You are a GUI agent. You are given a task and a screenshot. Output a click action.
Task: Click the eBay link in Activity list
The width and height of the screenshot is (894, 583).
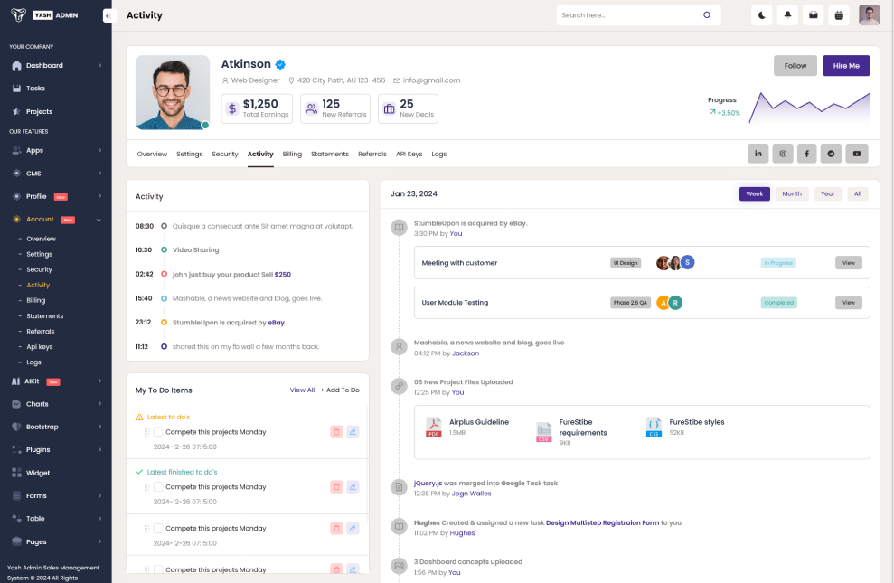[x=276, y=323]
